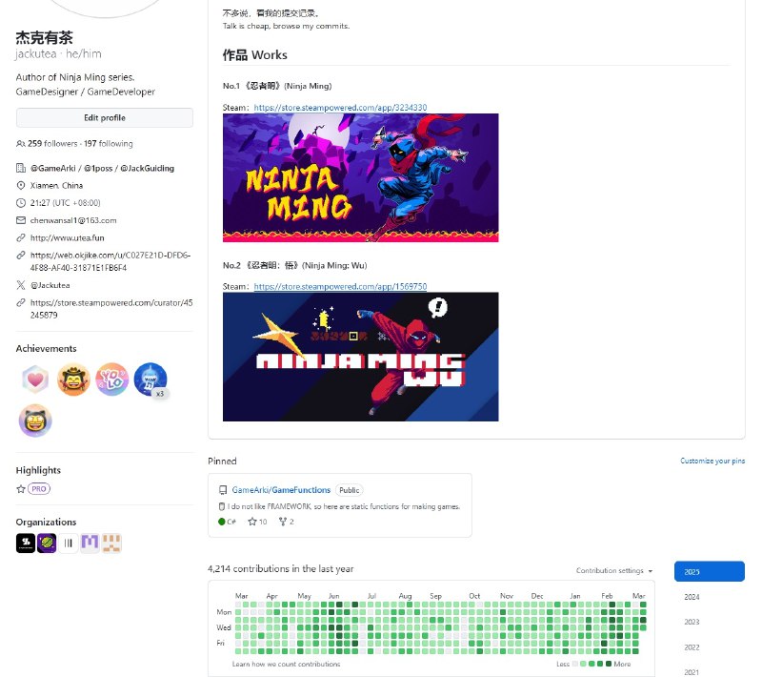Viewport: 762px width, 677px height.
Task: Open the YOLO achievement badge
Action: click(x=111, y=380)
